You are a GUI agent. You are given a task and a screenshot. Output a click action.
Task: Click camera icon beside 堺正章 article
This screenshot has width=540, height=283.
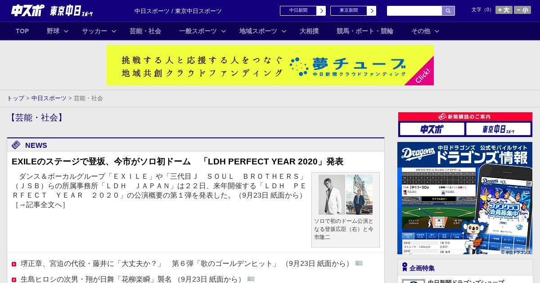point(359,263)
